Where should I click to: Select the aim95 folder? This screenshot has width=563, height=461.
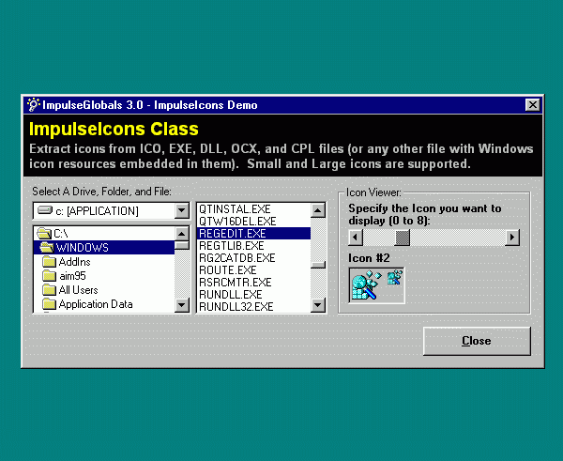pos(104,276)
